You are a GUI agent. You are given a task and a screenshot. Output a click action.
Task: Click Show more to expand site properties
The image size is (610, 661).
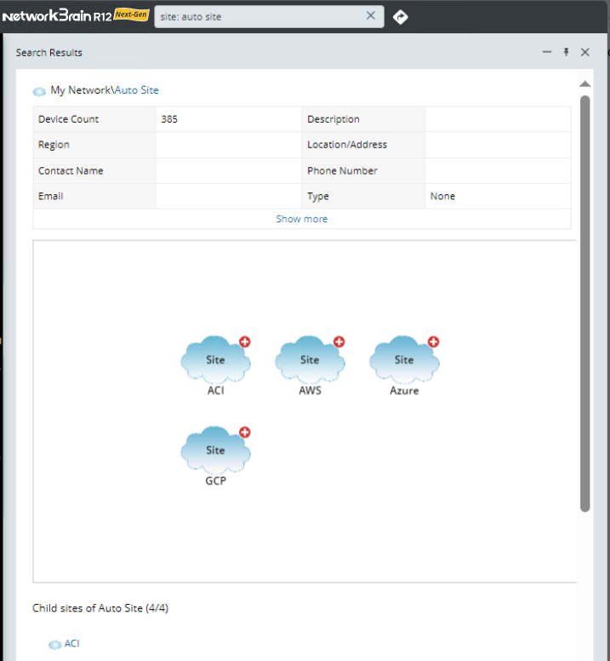pos(302,219)
